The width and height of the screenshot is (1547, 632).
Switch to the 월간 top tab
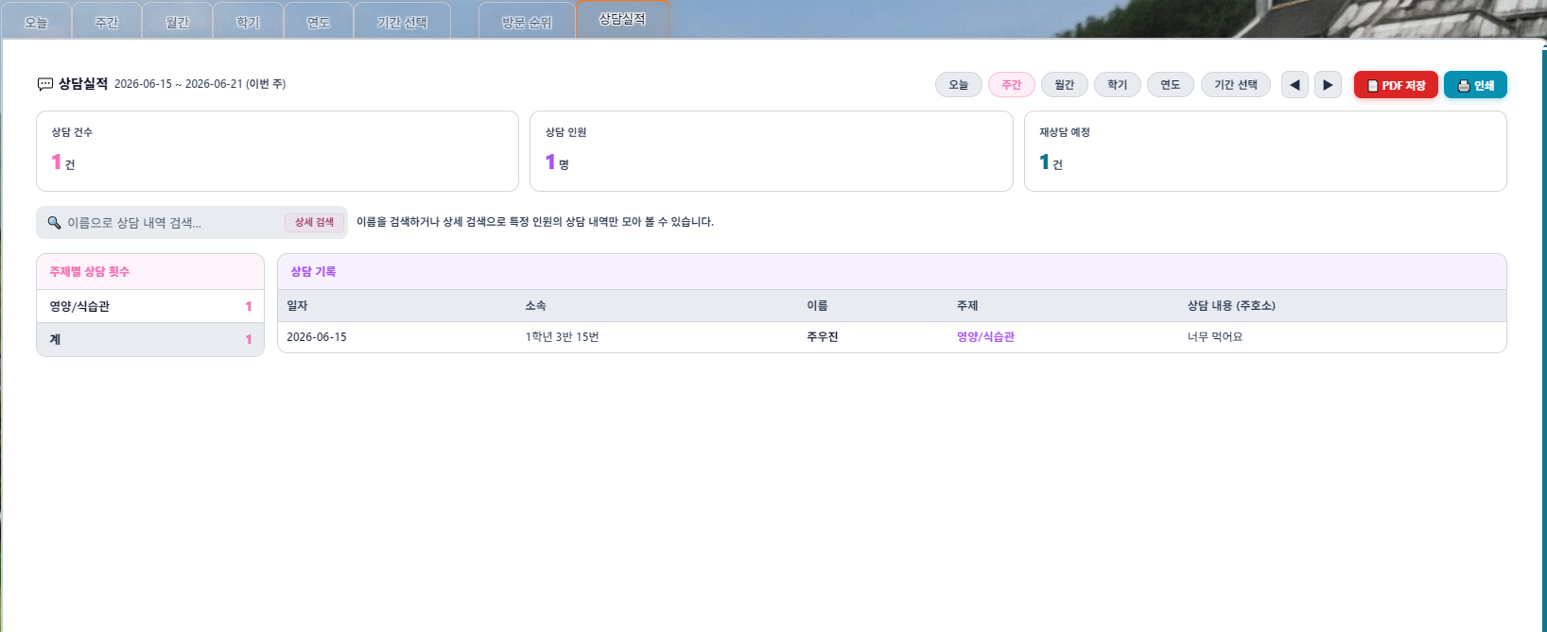(178, 22)
